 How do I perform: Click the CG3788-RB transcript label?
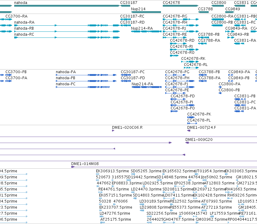pyautogui.click(x=209, y=34)
